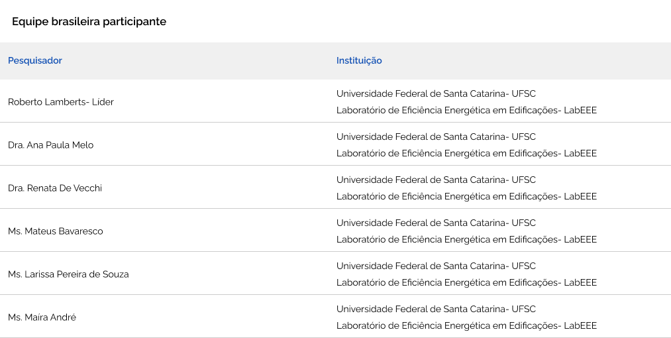The width and height of the screenshot is (671, 338).
Task: Click the Pesquisador column header
Action: click(35, 61)
